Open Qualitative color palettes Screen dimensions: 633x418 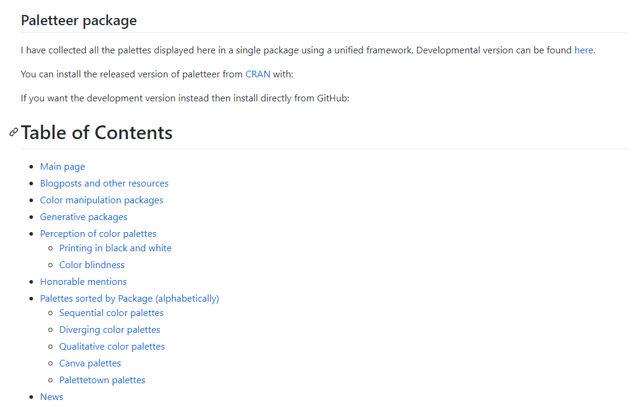[x=112, y=347]
